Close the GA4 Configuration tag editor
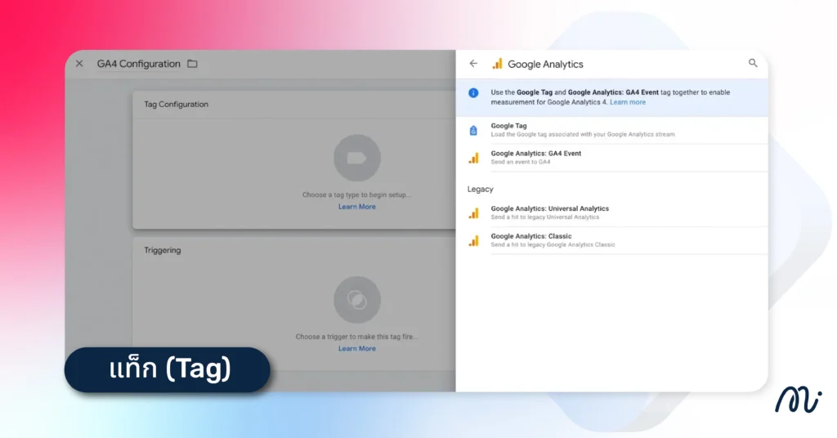 (79, 64)
